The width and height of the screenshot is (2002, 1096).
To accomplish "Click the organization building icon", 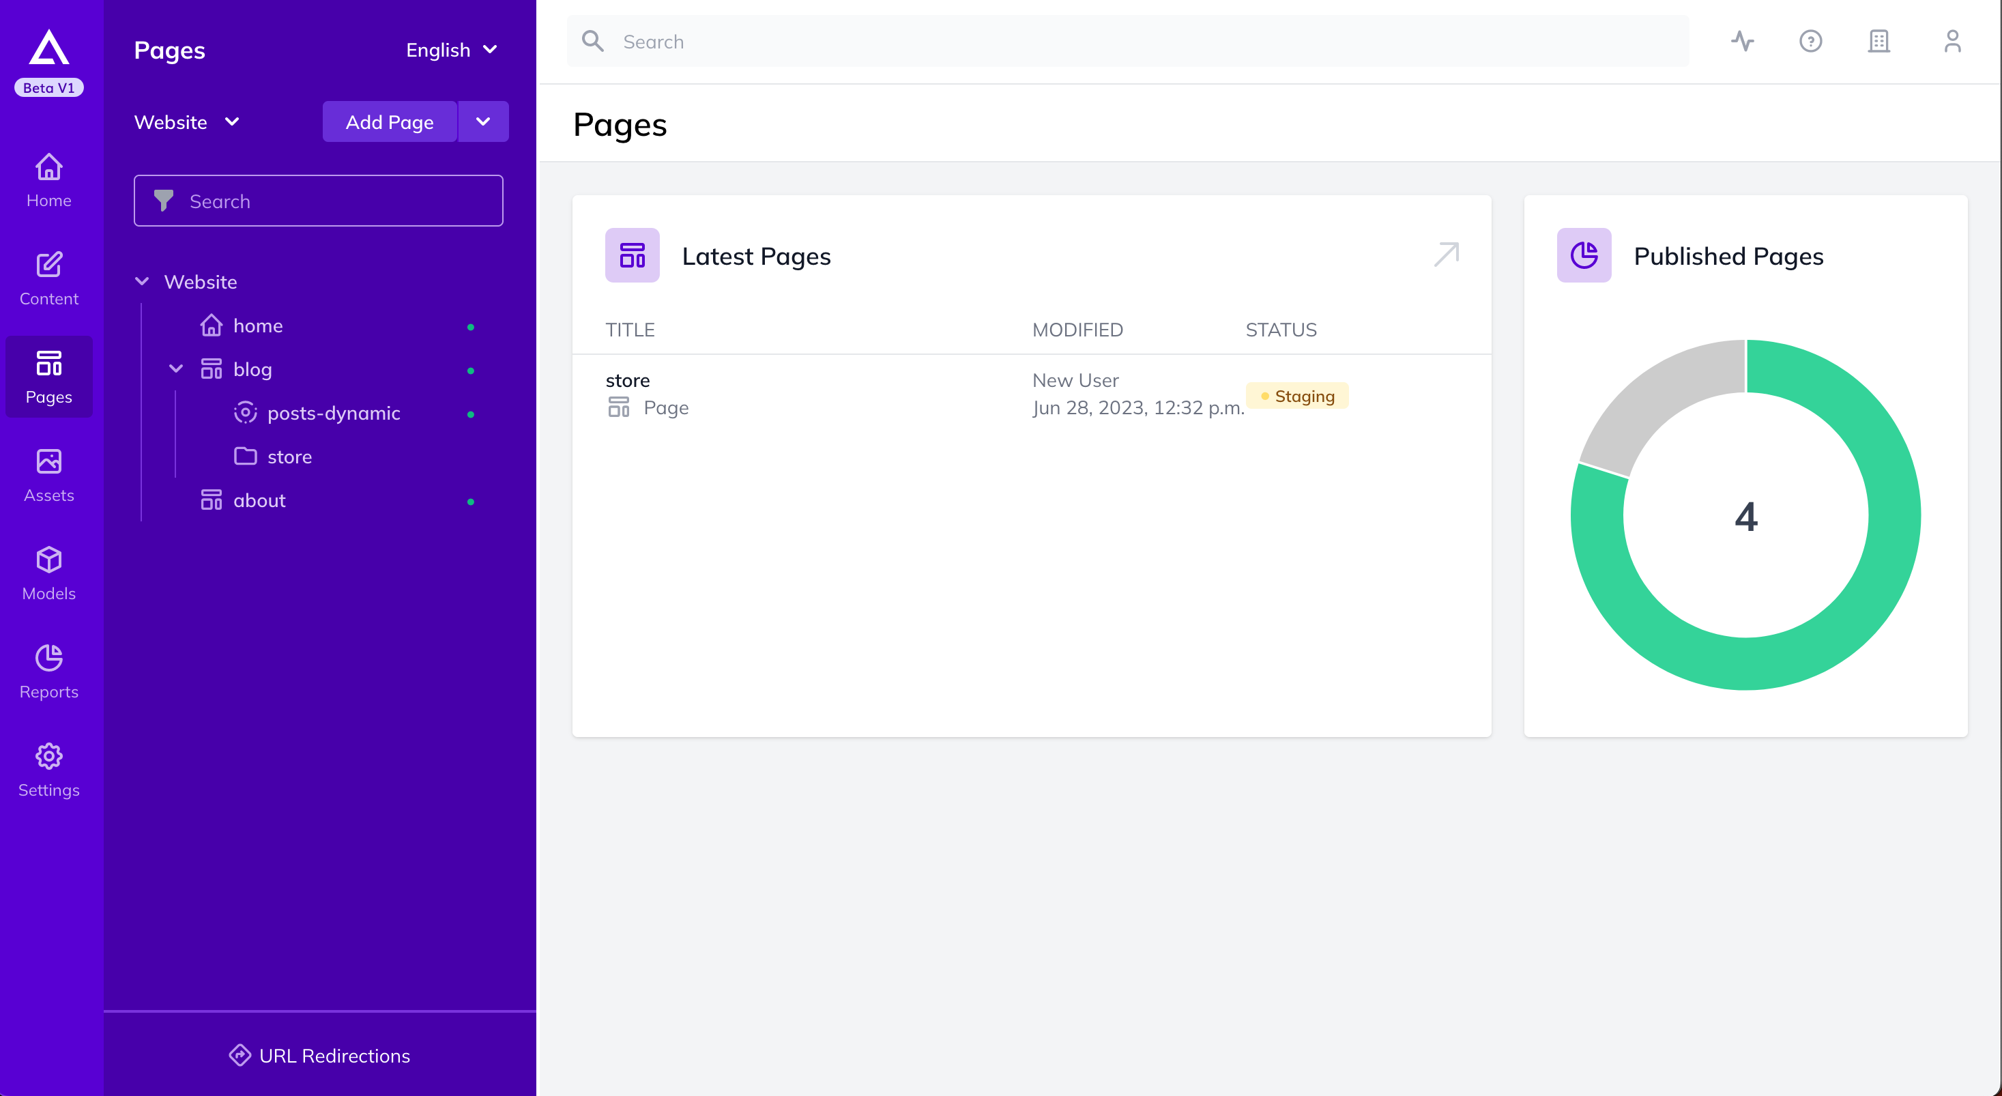I will pos(1878,41).
